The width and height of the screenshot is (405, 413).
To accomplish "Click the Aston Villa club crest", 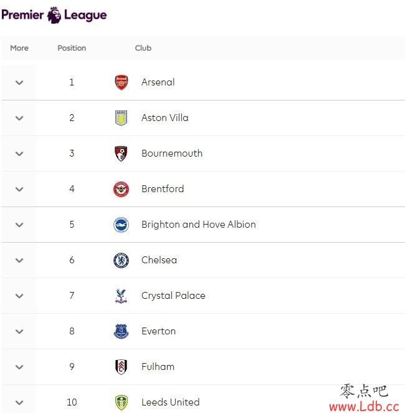I will point(121,118).
